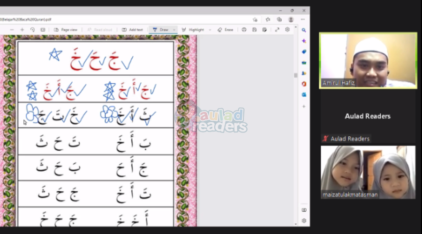Click the fit to page icon

click(x=43, y=29)
